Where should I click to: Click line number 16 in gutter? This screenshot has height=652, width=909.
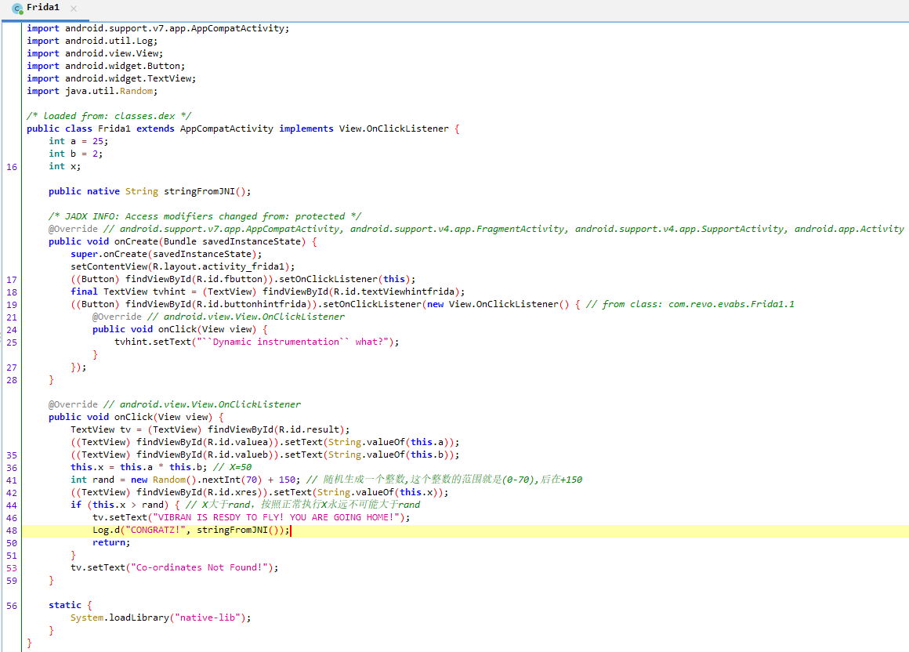(x=12, y=167)
